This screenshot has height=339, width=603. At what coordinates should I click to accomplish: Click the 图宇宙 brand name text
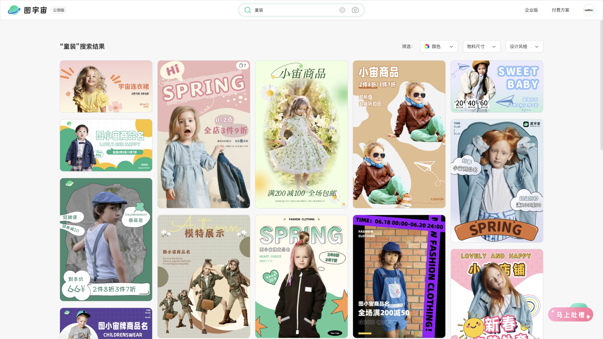coord(35,10)
